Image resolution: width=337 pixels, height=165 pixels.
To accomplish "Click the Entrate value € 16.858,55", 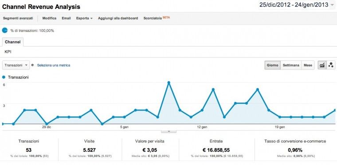I will coord(216,150).
